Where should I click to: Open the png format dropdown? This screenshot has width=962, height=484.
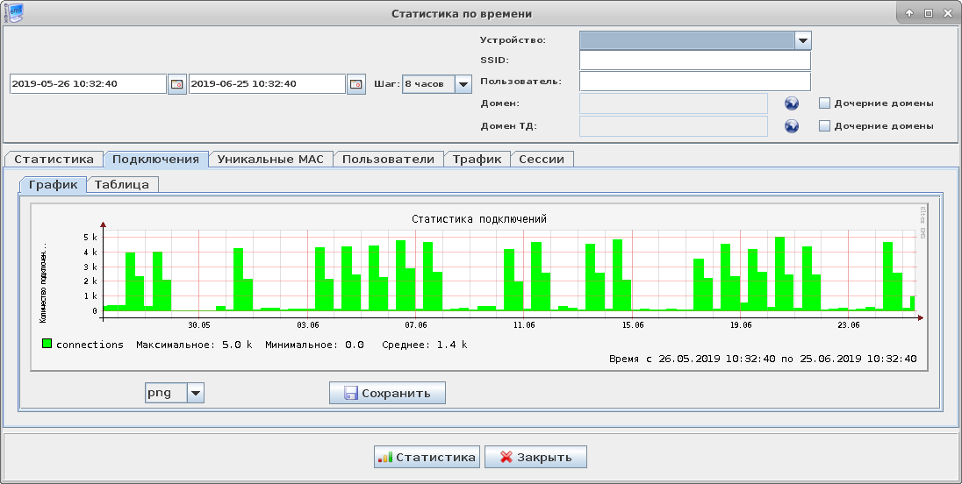(196, 393)
